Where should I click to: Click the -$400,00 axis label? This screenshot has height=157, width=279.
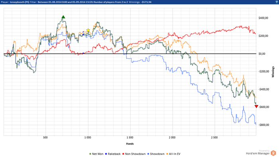point(264,89)
